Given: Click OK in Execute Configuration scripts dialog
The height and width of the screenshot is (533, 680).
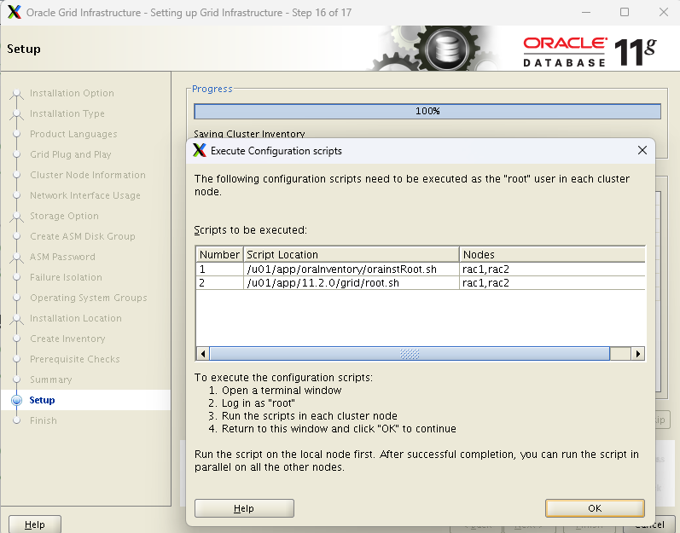Looking at the screenshot, I should (595, 508).
